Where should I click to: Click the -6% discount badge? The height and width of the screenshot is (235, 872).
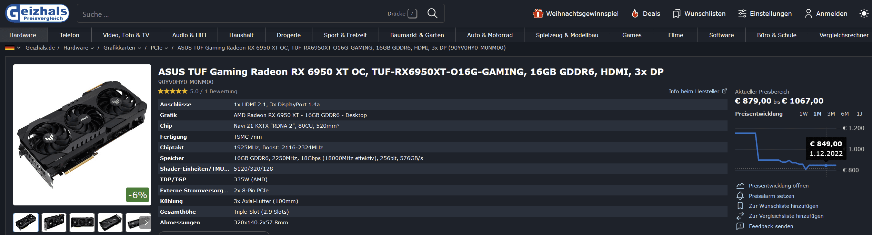pos(138,195)
